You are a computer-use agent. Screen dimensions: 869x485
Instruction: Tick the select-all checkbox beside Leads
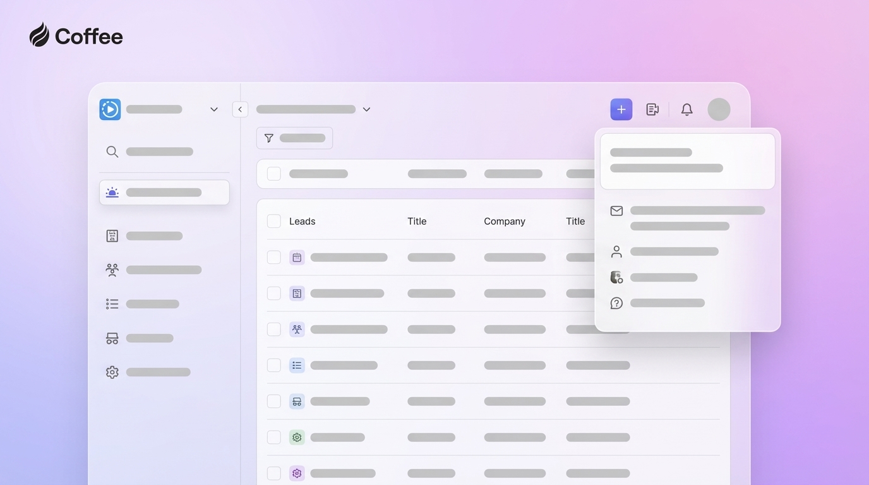(x=274, y=221)
